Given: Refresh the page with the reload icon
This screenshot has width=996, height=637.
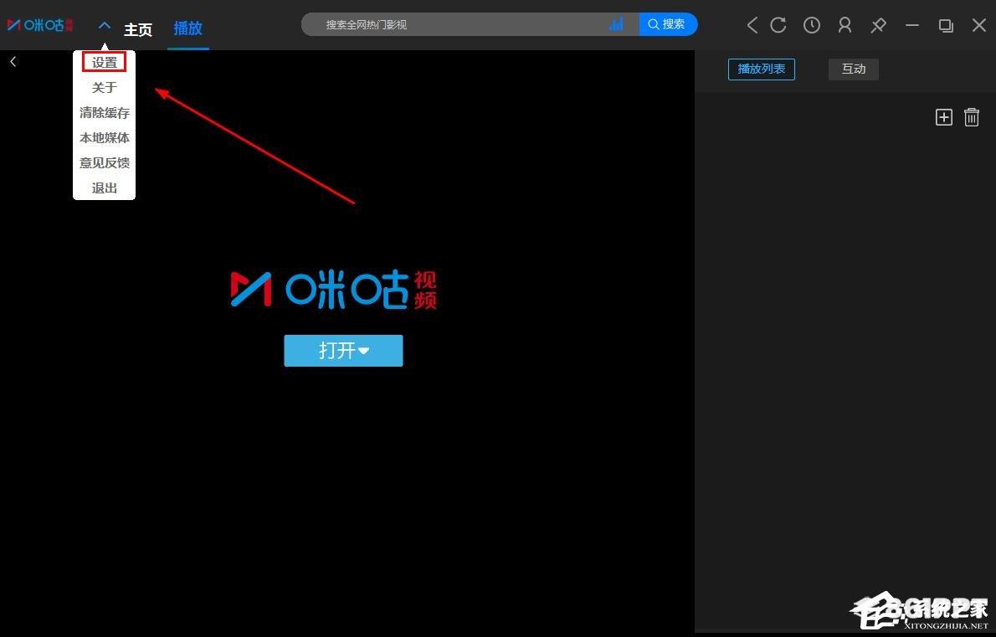Looking at the screenshot, I should click(778, 25).
